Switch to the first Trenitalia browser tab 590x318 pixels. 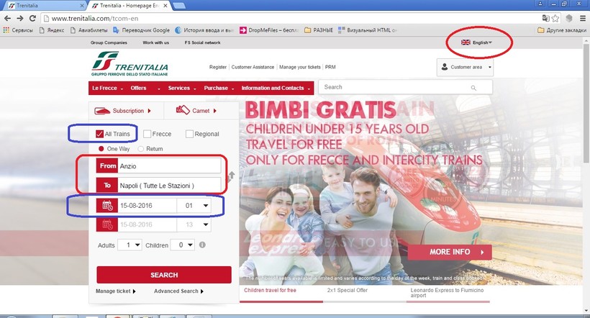(x=45, y=5)
